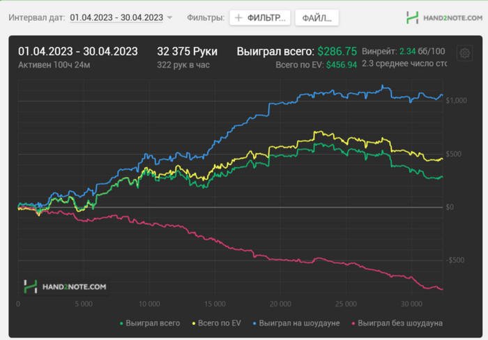Click the green legend dot for Выиграл всего
Image resolution: width=488 pixels, height=340 pixels.
pos(121,323)
